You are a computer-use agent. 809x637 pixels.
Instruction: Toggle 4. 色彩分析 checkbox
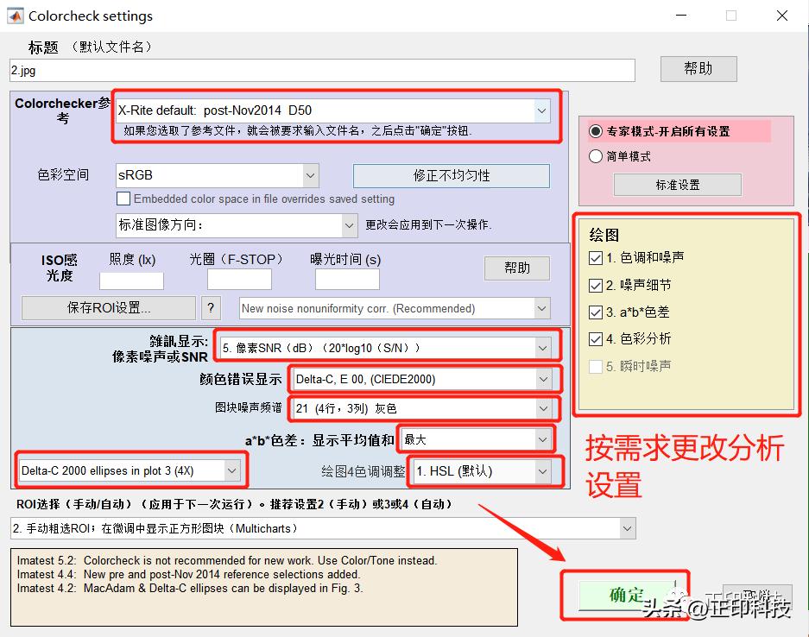596,339
